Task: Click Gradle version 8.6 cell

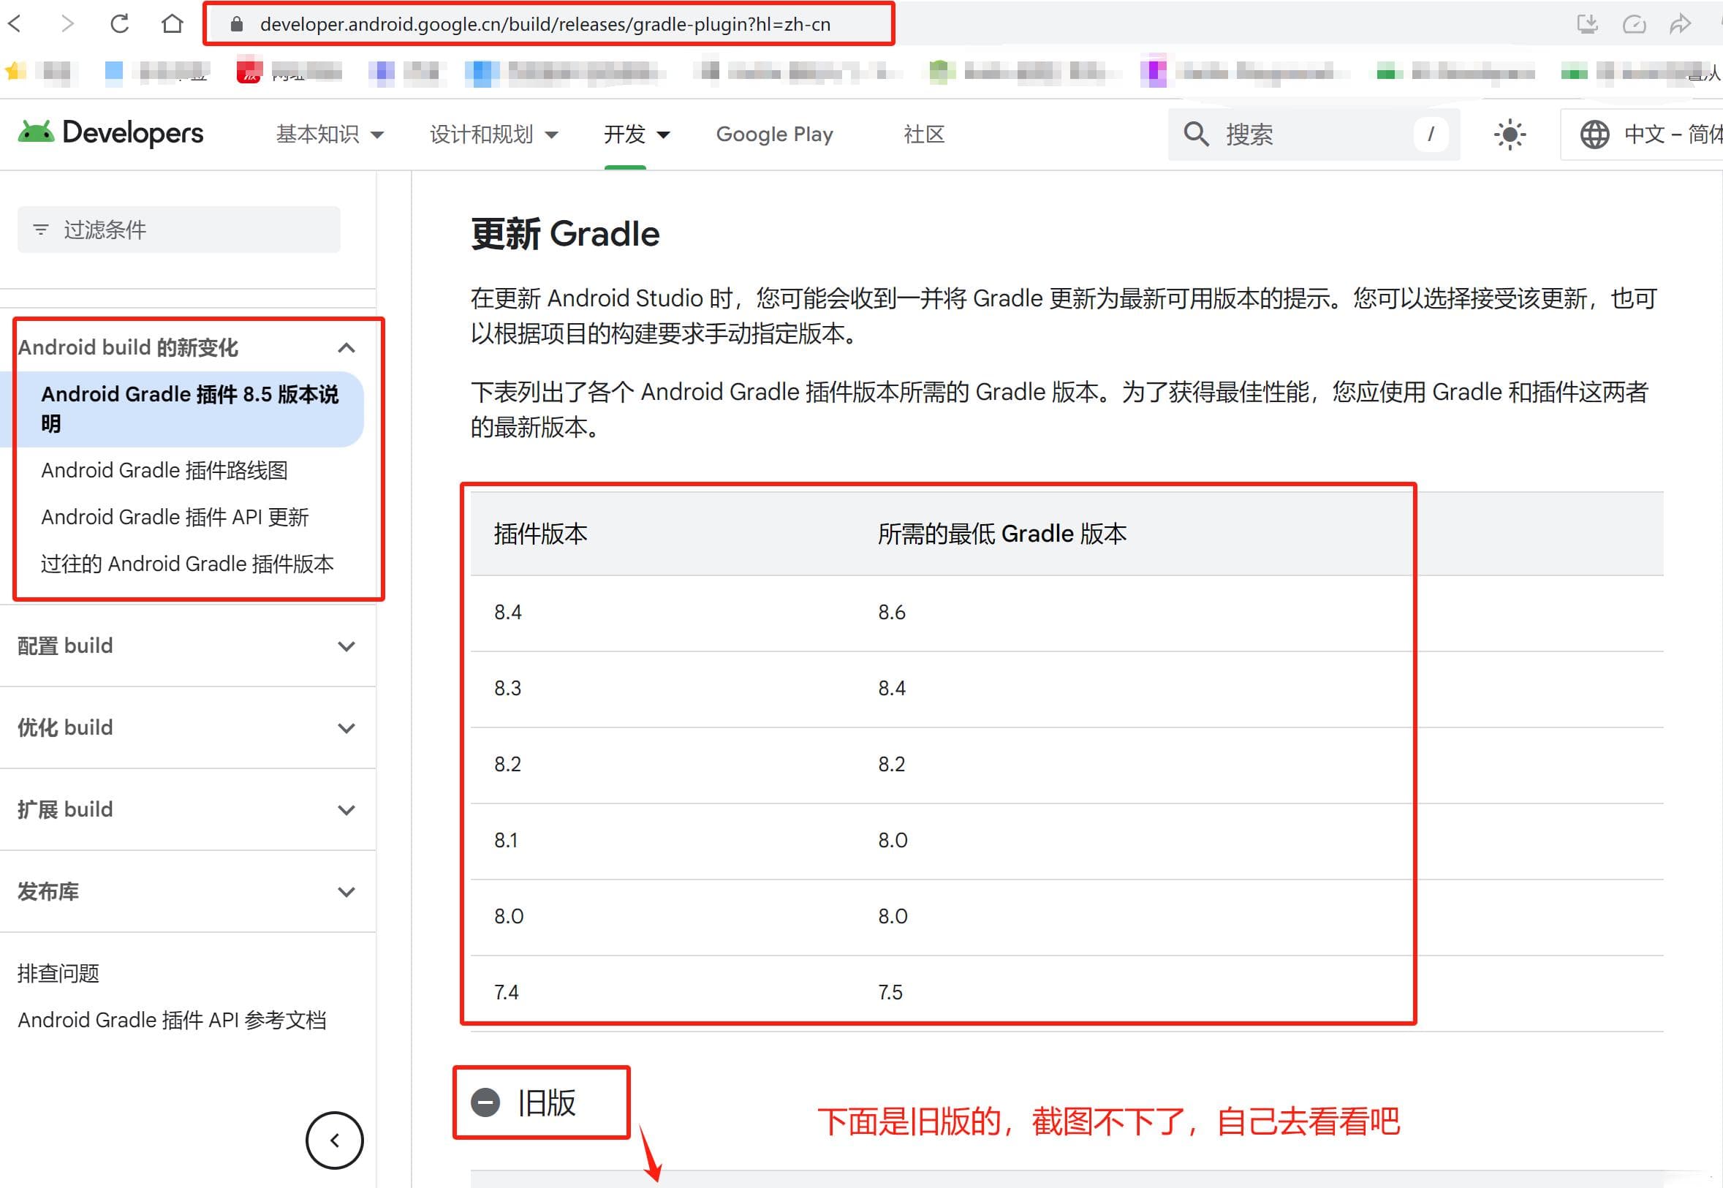Action: (x=892, y=613)
